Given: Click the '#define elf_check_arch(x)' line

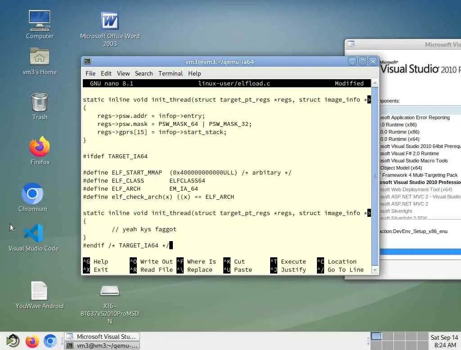Looking at the screenshot, I should point(158,197).
